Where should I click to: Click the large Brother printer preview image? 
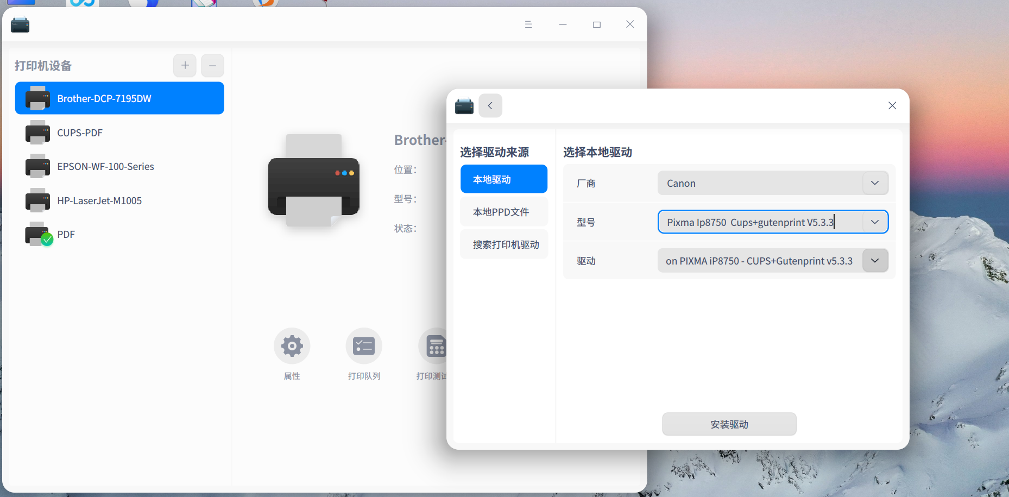click(x=313, y=182)
